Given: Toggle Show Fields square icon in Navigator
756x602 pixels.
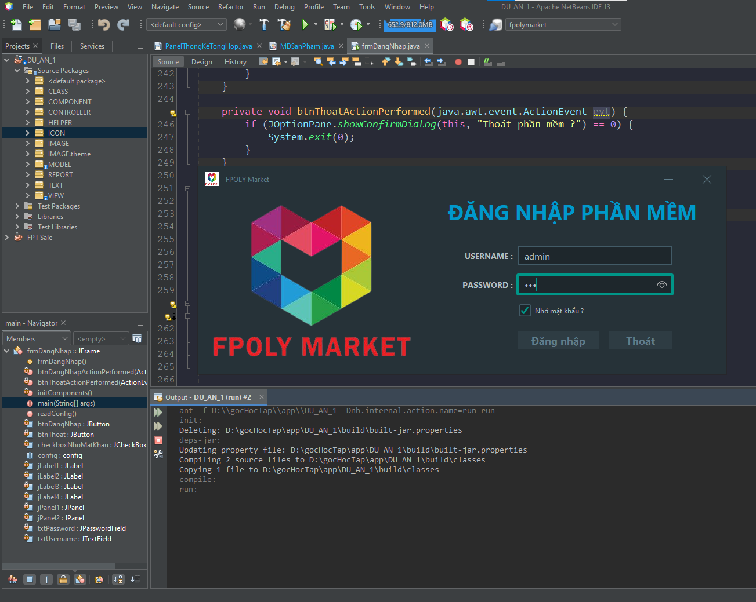Looking at the screenshot, I should [x=30, y=579].
